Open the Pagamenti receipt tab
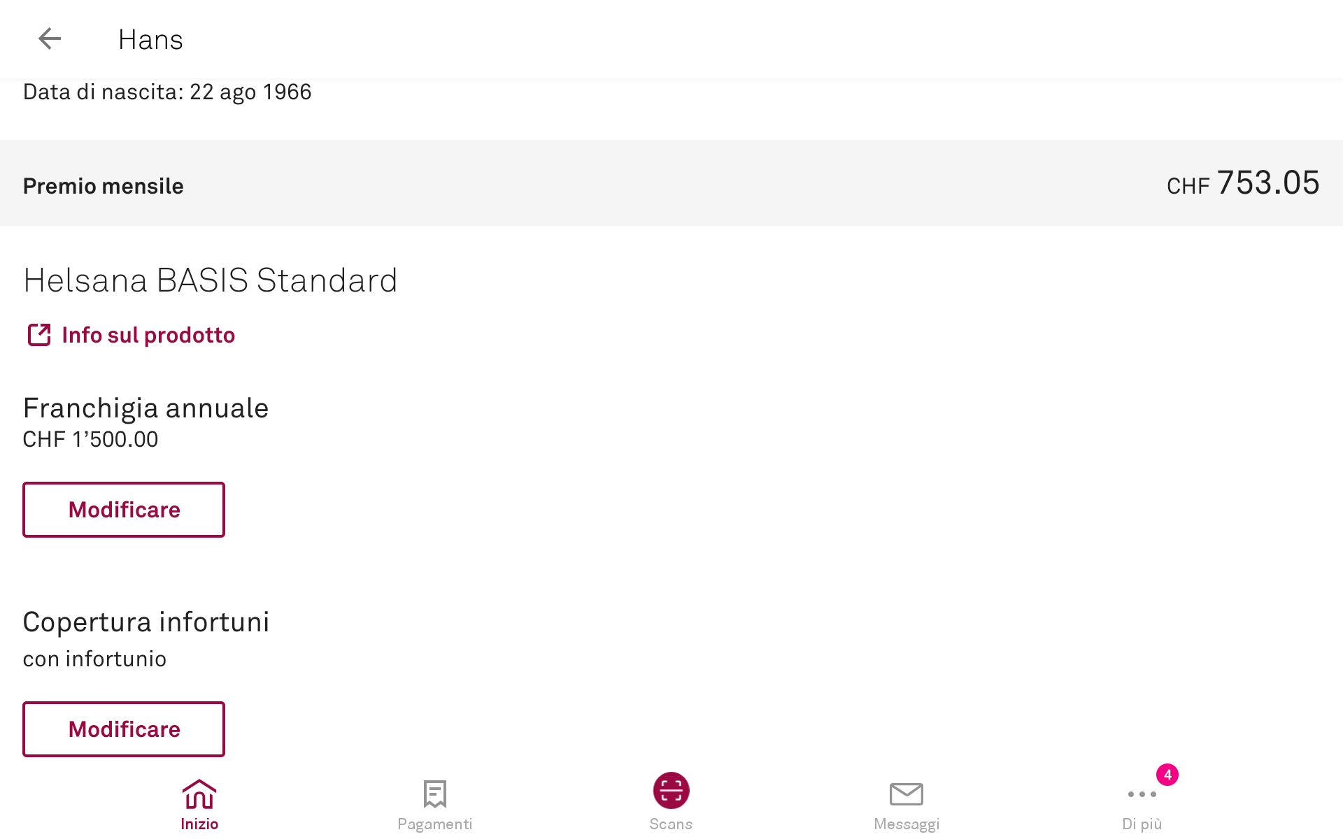The width and height of the screenshot is (1343, 839). (434, 804)
